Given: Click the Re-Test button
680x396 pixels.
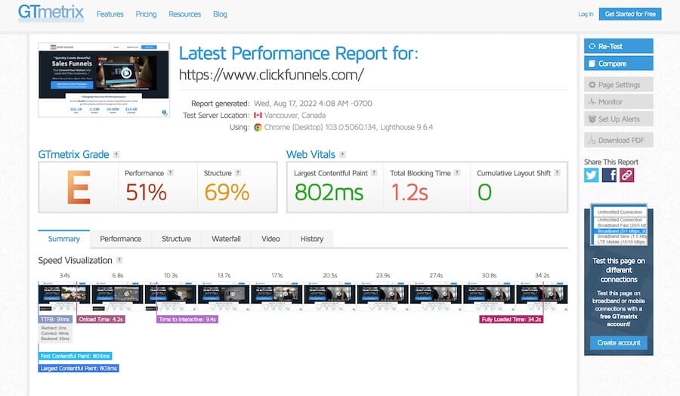Looking at the screenshot, I should (618, 46).
